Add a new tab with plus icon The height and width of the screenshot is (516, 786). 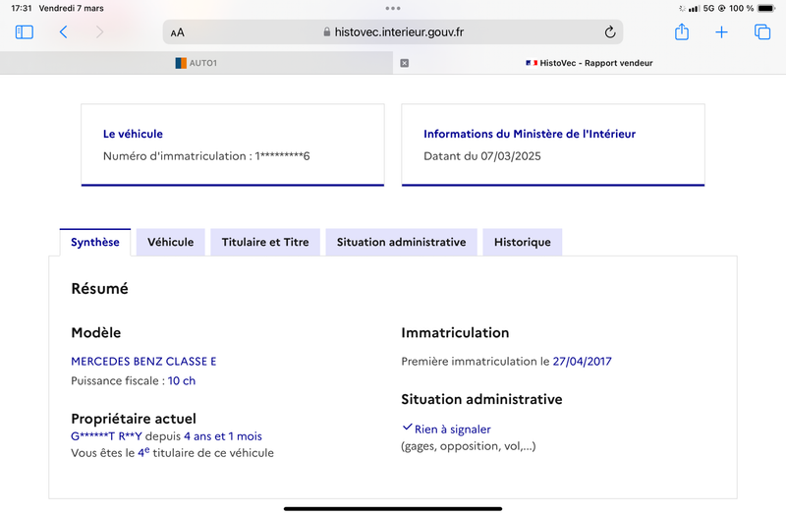coord(721,32)
